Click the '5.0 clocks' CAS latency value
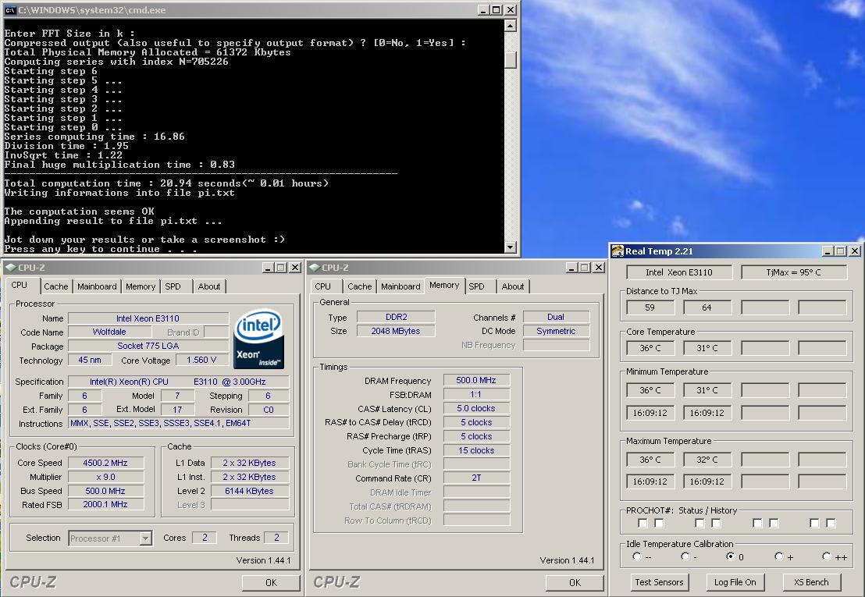865x597 pixels. (477, 408)
